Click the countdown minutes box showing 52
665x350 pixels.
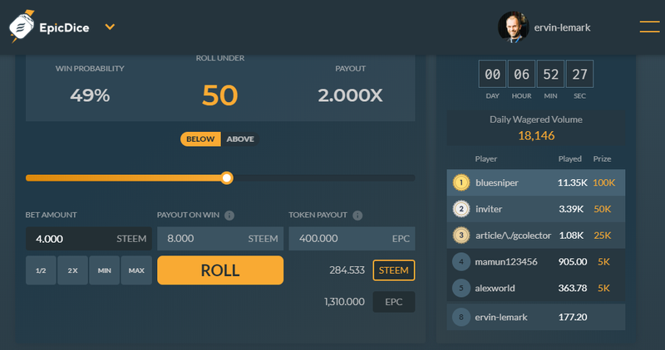(550, 74)
